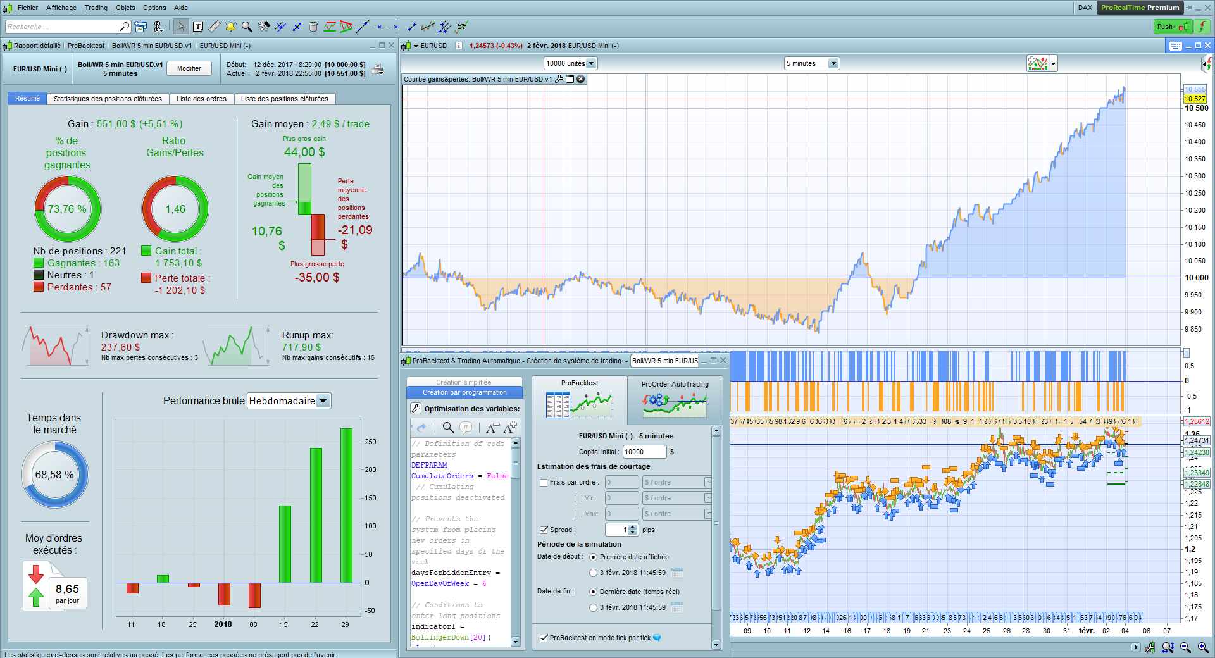The image size is (1215, 658).
Task: Click the Modifier button
Action: [x=189, y=68]
